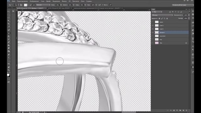
Task: Open the brush preset picker
Action: pos(16,5)
